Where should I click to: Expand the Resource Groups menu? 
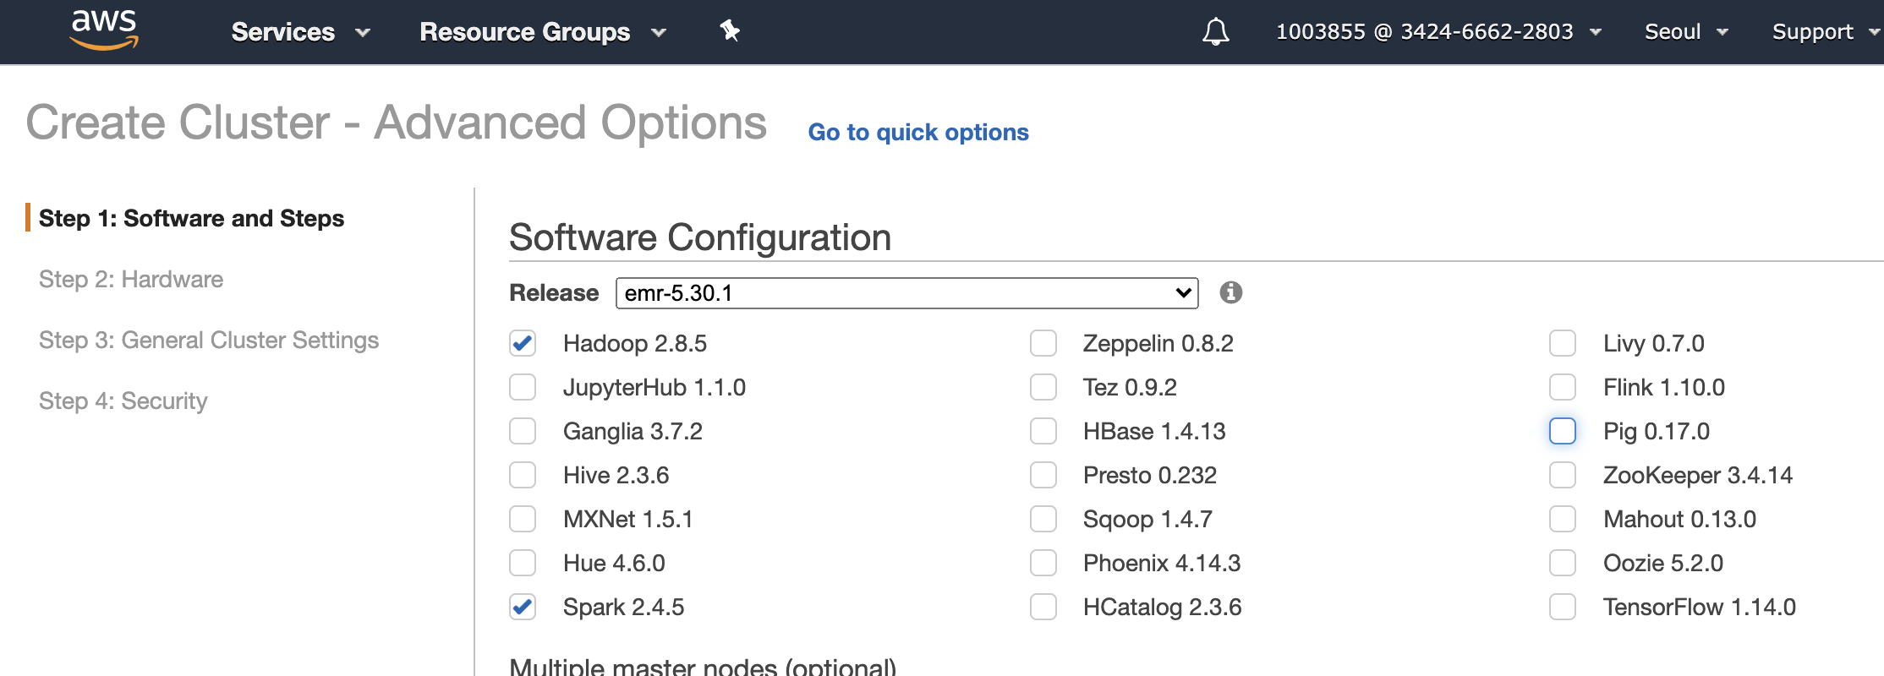click(542, 32)
